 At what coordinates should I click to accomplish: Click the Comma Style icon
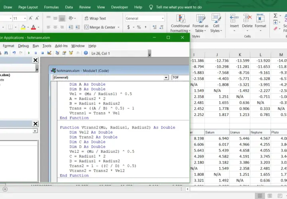click(x=145, y=27)
